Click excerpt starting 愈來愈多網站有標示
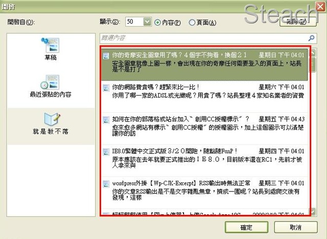The image size is (327, 239). (208, 130)
